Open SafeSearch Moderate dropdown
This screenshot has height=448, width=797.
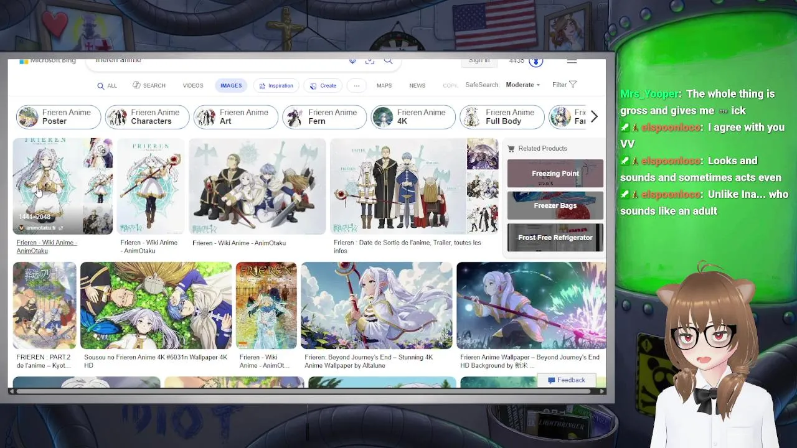(x=522, y=85)
